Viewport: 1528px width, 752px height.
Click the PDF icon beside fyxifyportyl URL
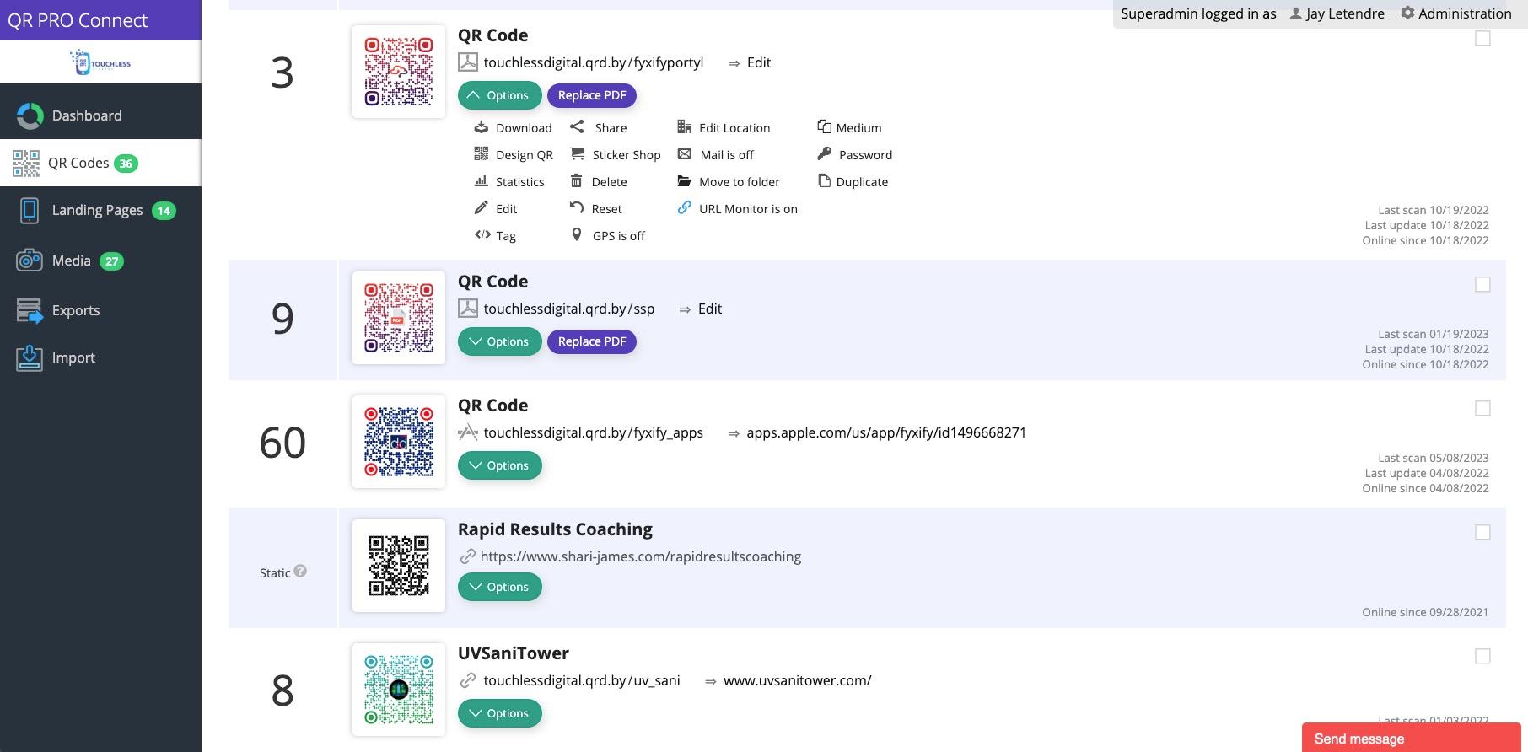[467, 62]
